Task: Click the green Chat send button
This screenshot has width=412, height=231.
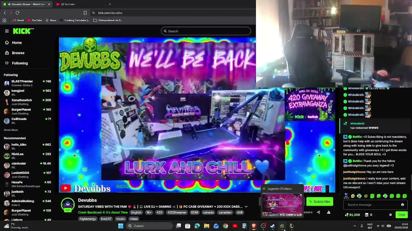Action: 402,215
